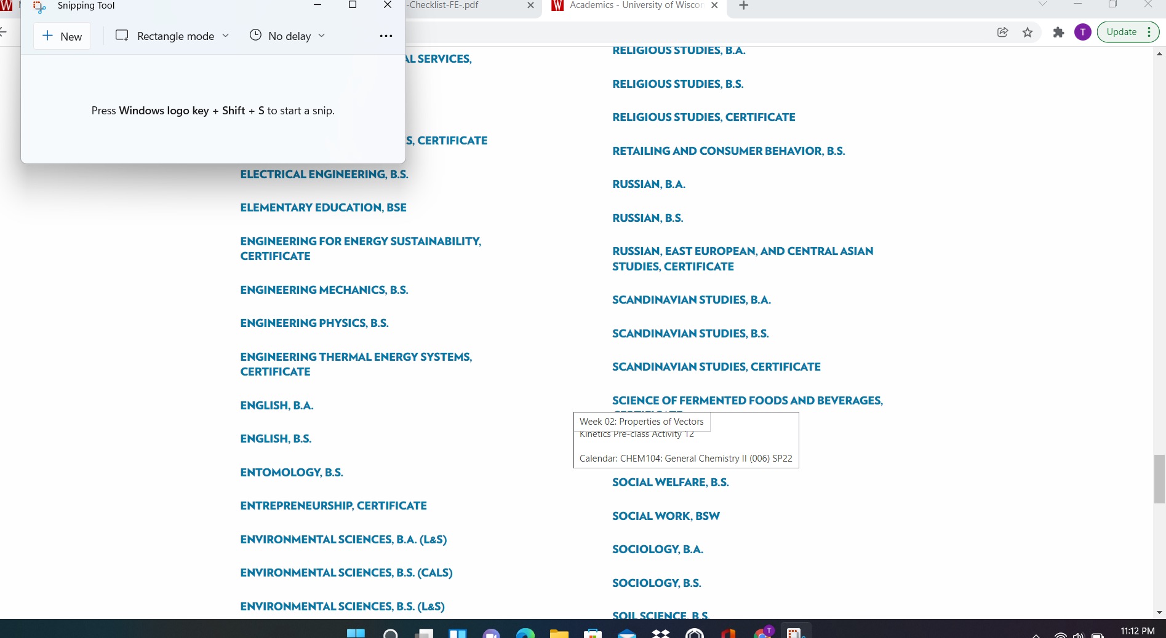
Task: Close the Academics University of Wisconsin tab
Action: pos(714,6)
